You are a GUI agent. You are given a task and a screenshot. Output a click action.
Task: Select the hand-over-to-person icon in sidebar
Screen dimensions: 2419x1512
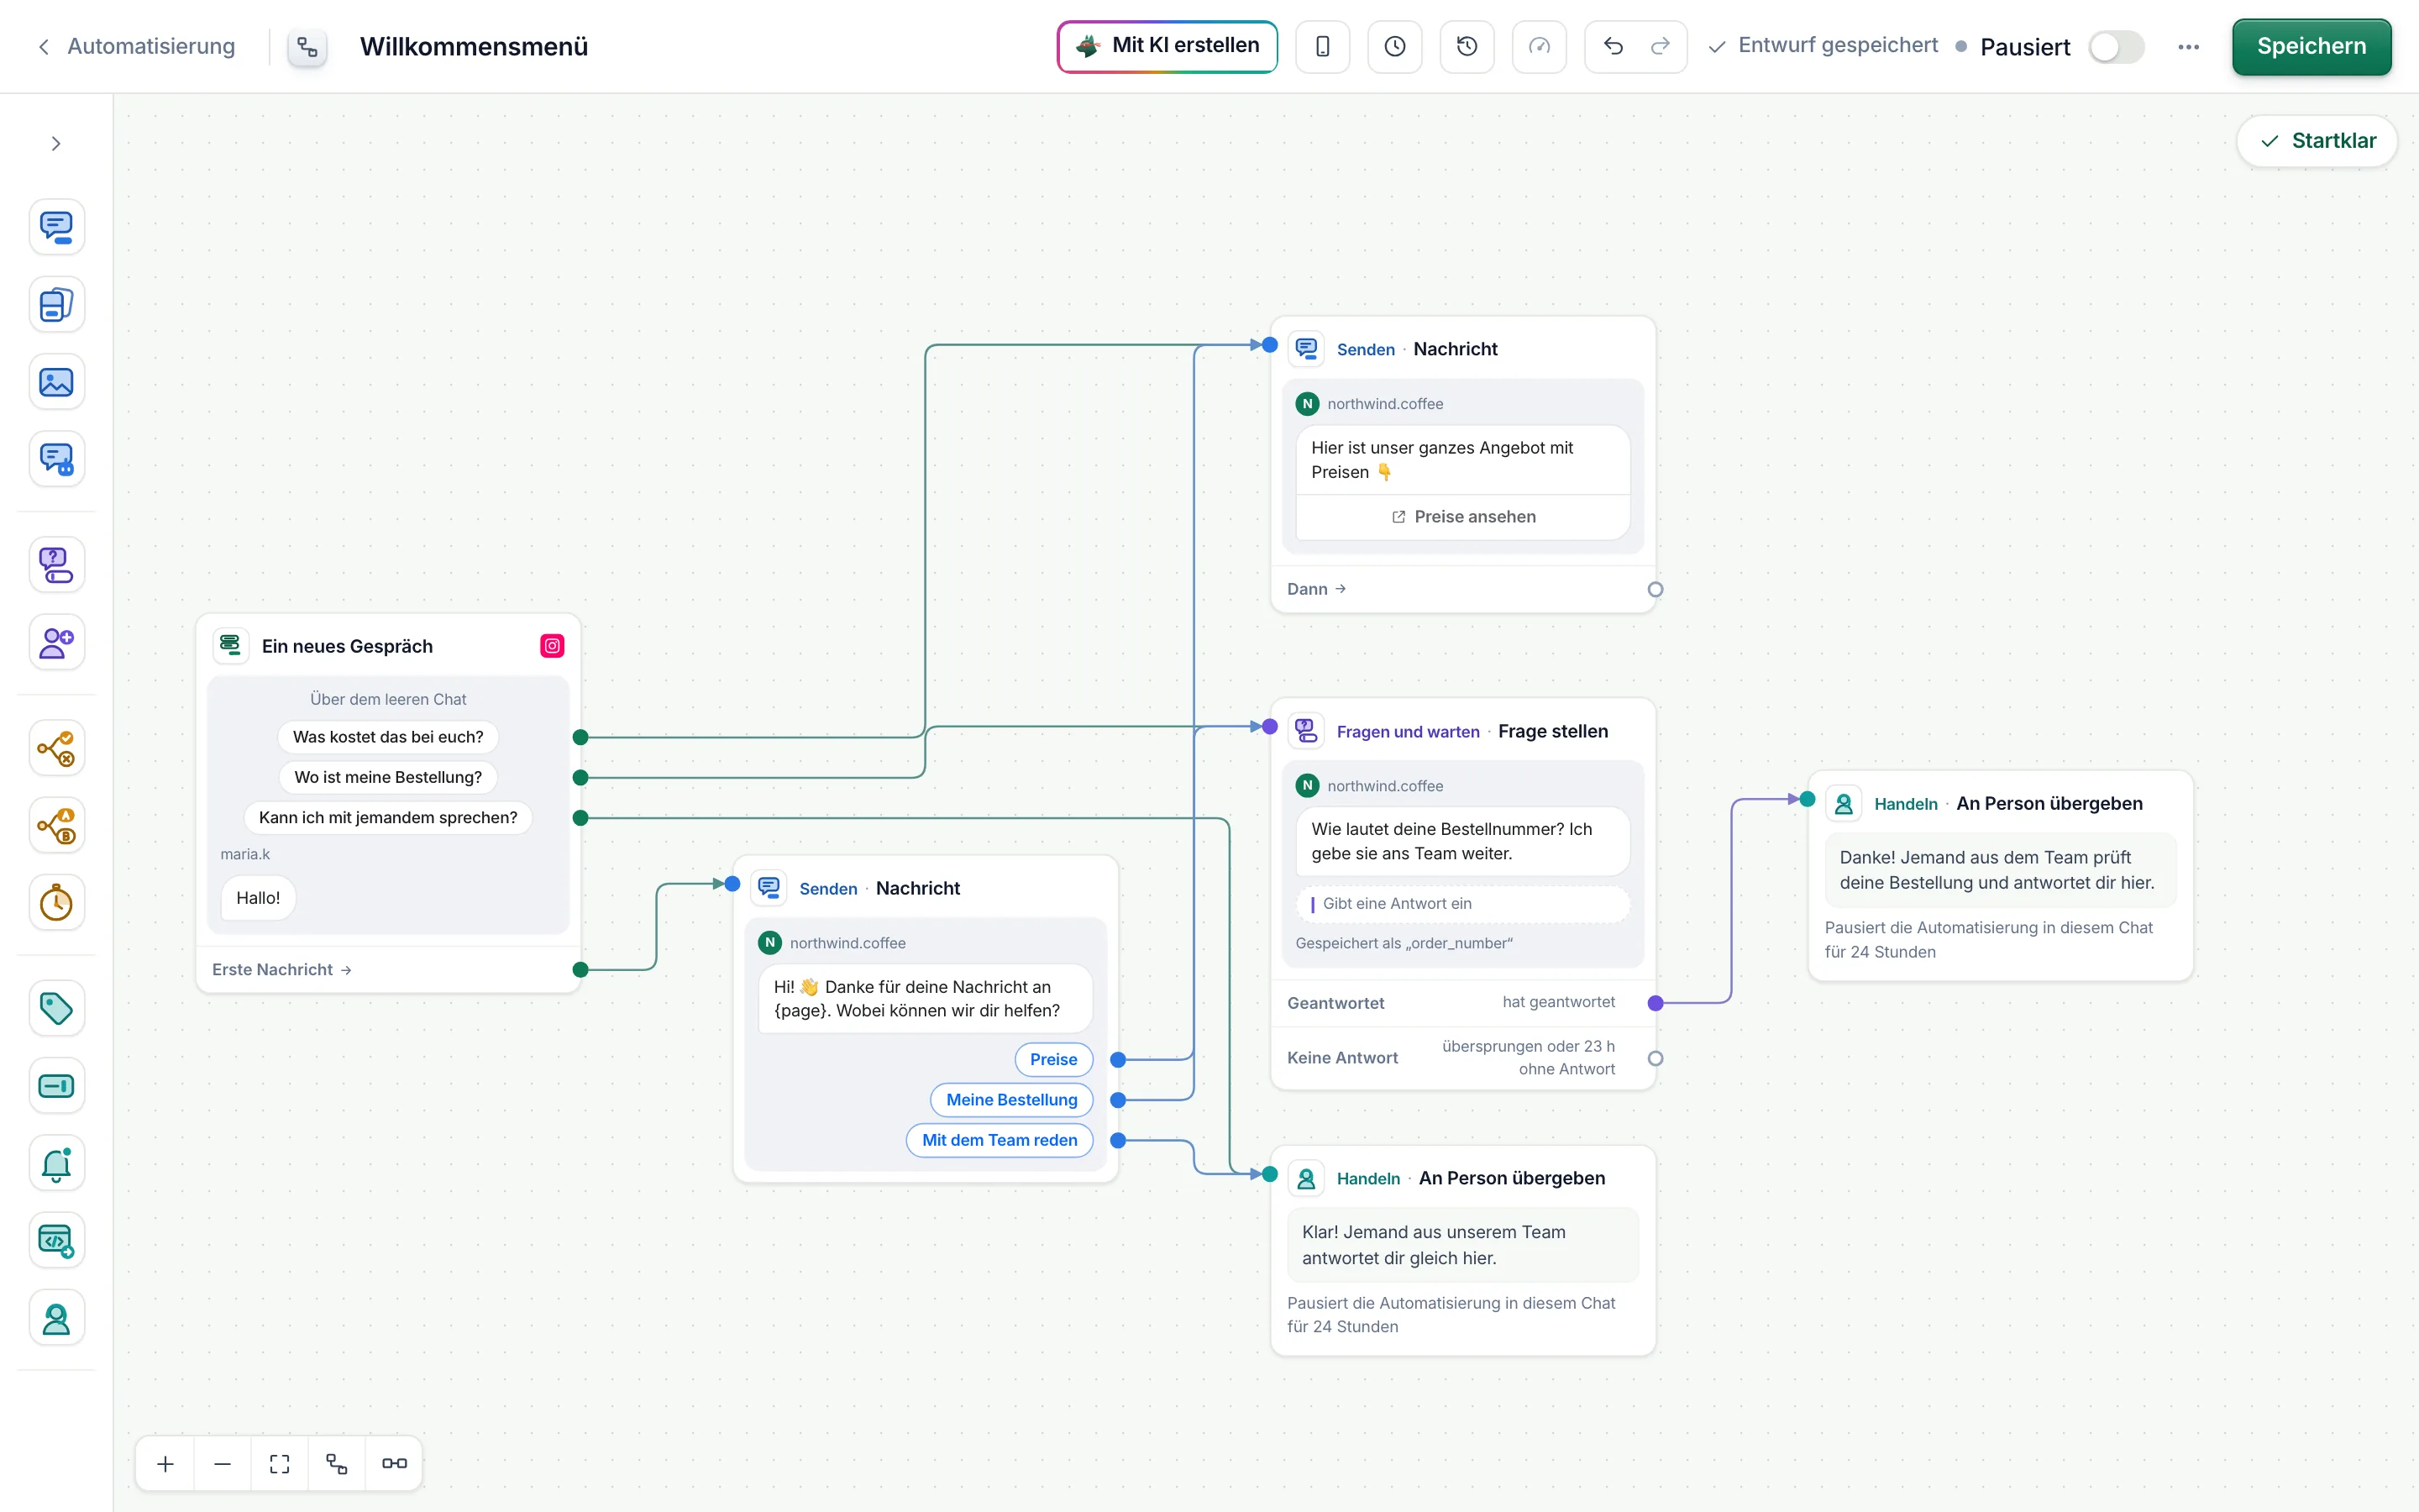pyautogui.click(x=56, y=1318)
